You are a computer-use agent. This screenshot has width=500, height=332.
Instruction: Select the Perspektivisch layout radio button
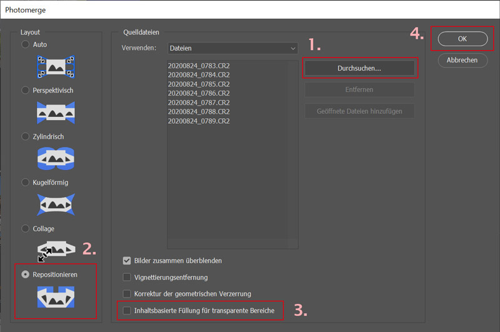pyautogui.click(x=25, y=90)
